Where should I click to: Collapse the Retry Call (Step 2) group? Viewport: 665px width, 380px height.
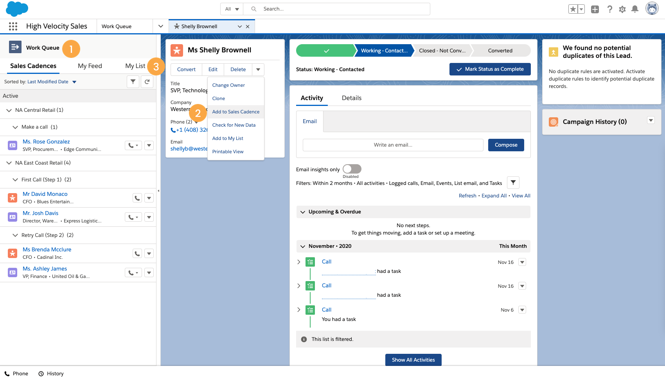coord(15,235)
